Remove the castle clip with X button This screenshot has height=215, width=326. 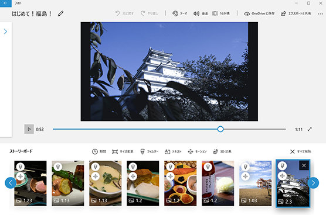click(x=304, y=165)
